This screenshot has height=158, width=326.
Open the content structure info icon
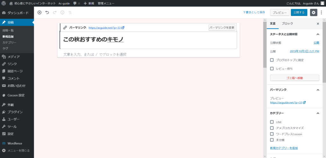point(62,12)
